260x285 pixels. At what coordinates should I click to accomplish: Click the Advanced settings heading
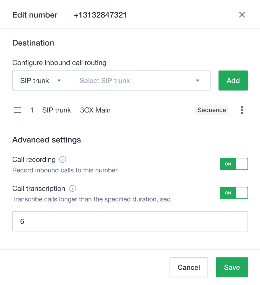click(x=46, y=140)
